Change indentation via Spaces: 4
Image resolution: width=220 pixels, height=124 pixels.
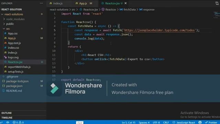click(x=144, y=123)
